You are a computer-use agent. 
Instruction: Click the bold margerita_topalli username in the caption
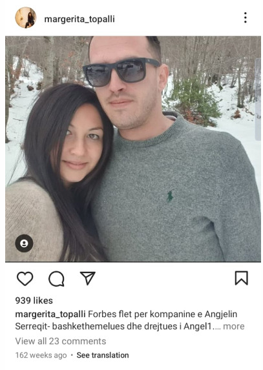coord(50,314)
